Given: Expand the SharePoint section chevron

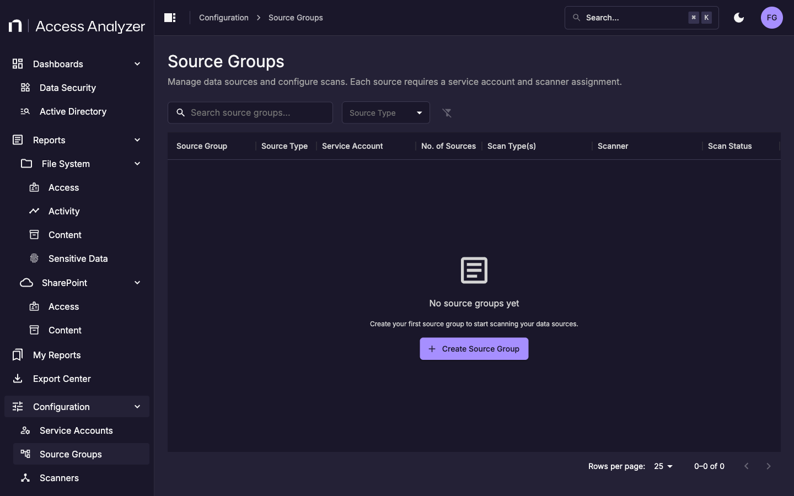Looking at the screenshot, I should 137,283.
